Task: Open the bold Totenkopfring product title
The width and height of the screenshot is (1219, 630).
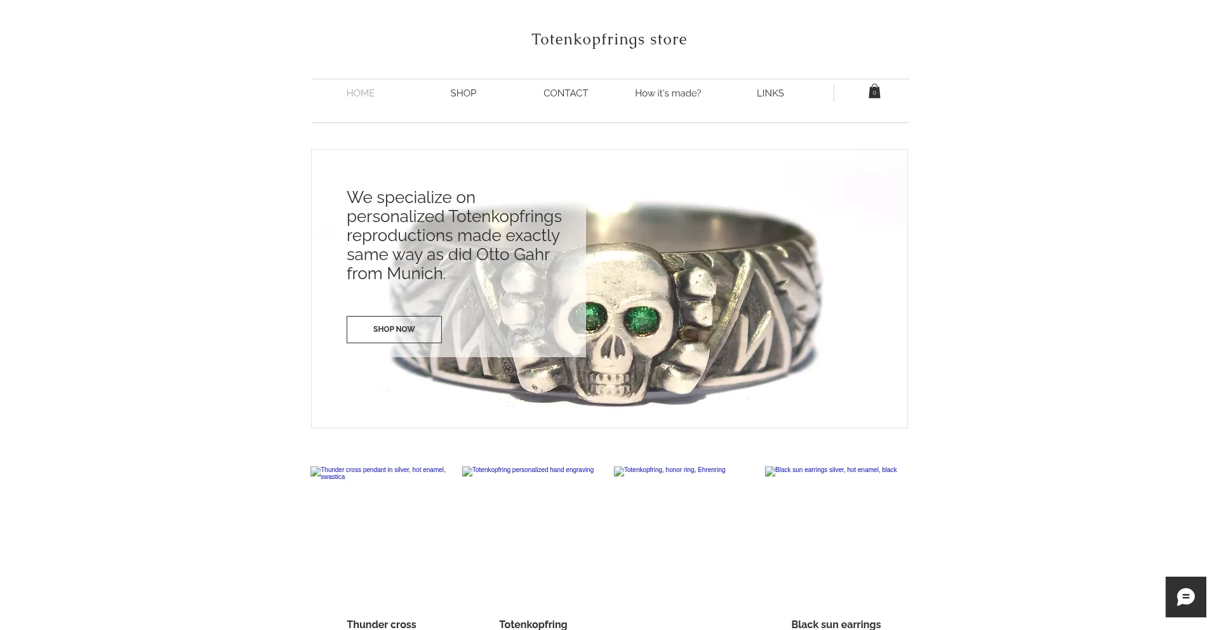Action: pos(533,624)
